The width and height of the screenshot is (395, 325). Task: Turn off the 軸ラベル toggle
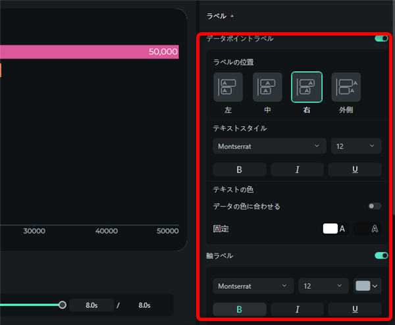click(x=381, y=255)
